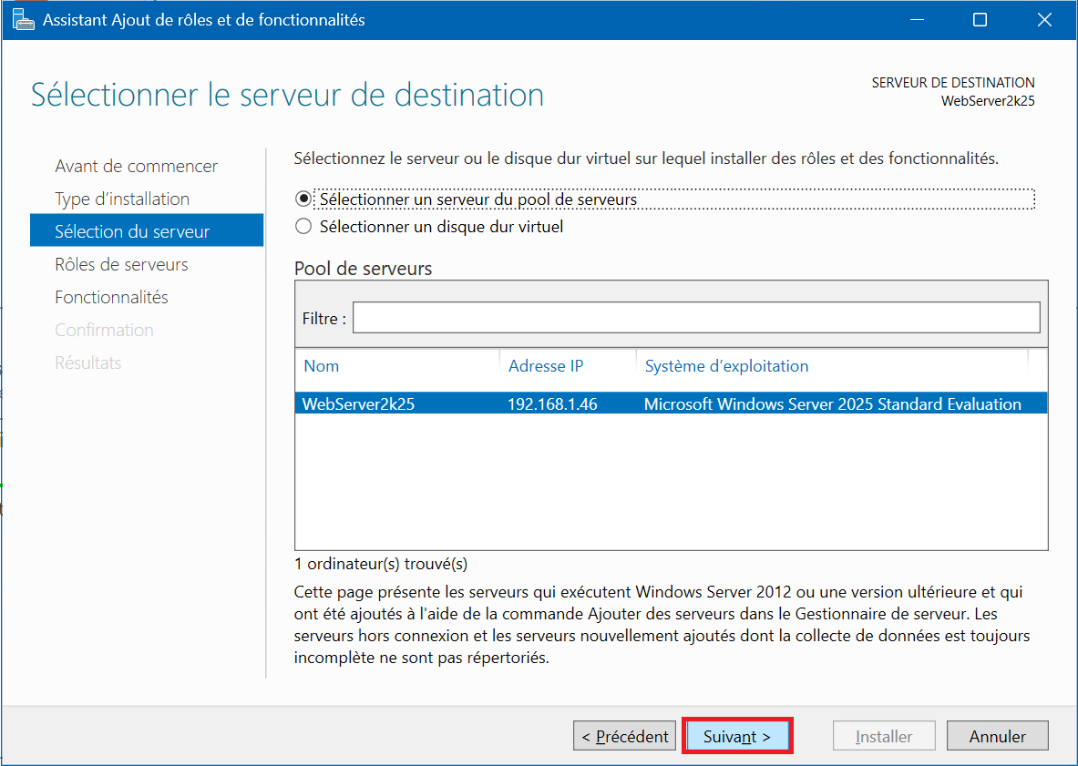Cancel the wizard with Annuler

pos(997,736)
